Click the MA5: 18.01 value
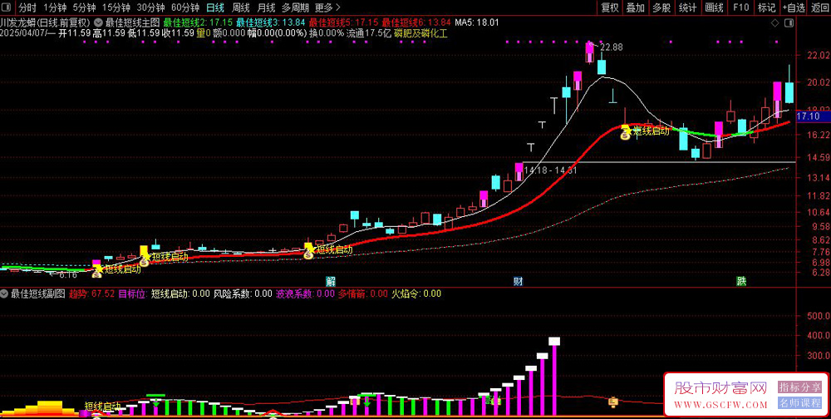 click(x=477, y=22)
